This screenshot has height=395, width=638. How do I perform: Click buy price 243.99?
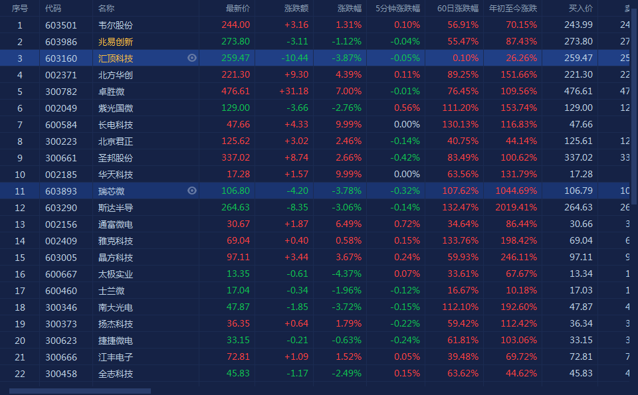579,25
